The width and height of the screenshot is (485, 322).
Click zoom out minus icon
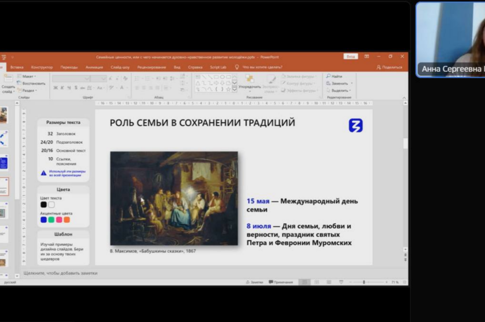[350, 282]
